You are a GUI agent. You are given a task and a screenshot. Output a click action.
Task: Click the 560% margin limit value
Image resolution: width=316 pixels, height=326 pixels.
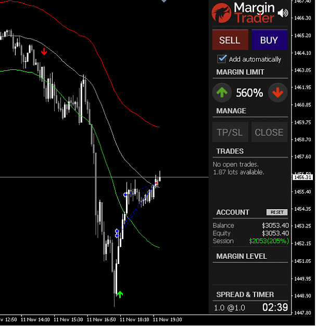coord(249,93)
